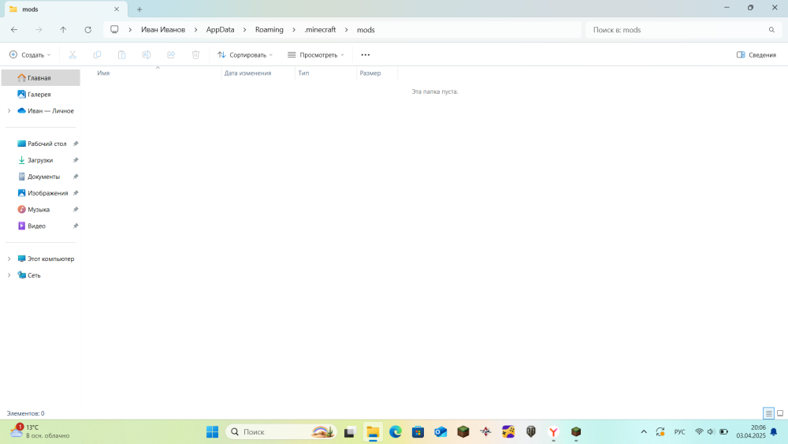Open Outlook from taskbar
Screen dimensions: 788x444
(x=440, y=432)
